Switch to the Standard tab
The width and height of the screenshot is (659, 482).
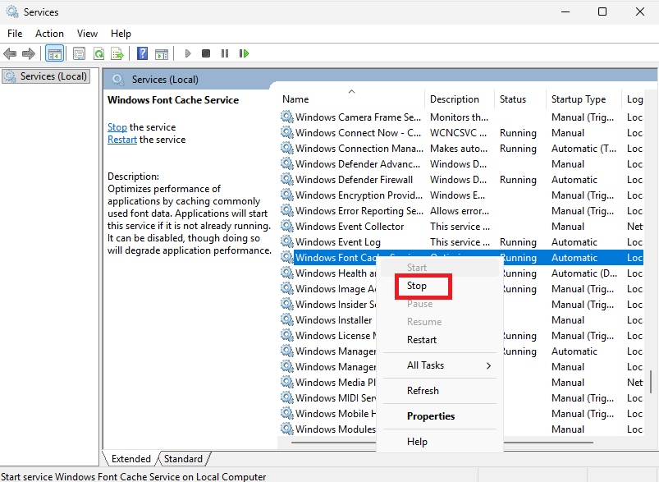tap(183, 458)
